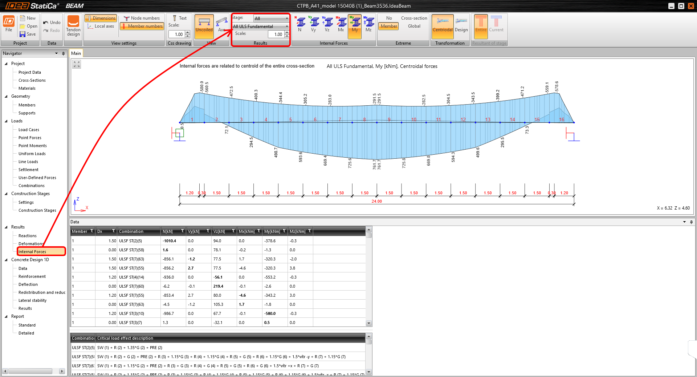
Task: Click the zoom-to-fit icon in Main view
Action: (77, 64)
